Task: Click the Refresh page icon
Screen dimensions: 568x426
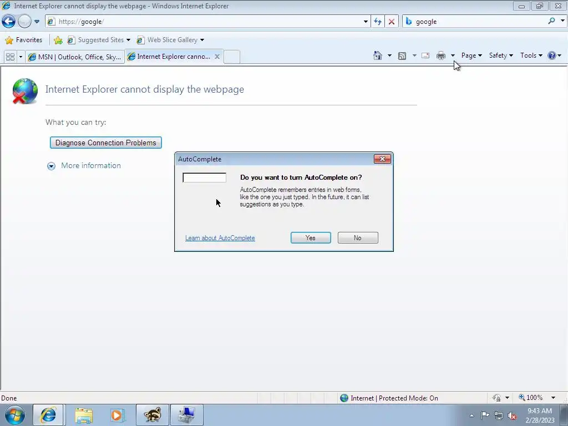Action: click(x=378, y=22)
